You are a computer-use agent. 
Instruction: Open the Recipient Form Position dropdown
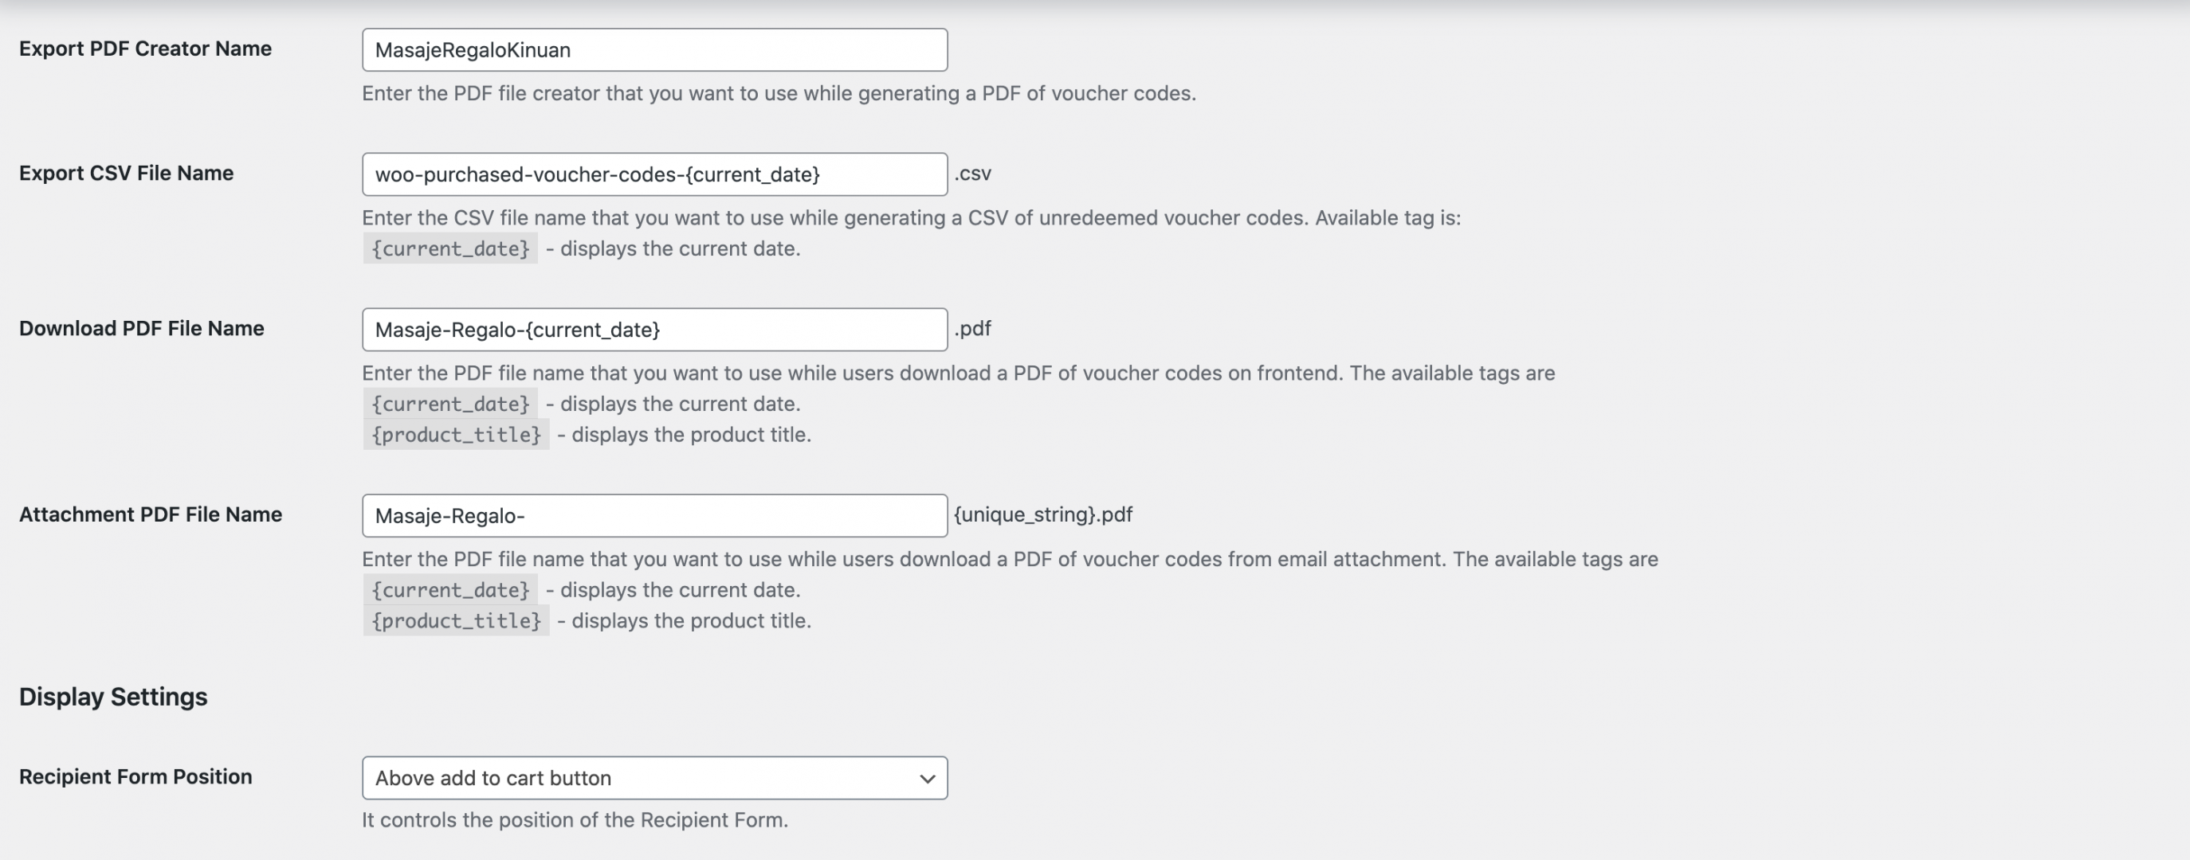coord(654,779)
